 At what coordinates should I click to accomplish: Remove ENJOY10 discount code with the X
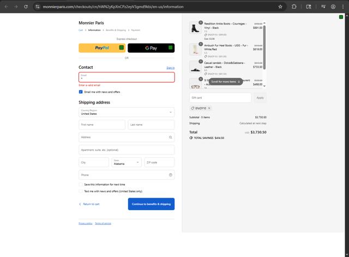coord(209,108)
